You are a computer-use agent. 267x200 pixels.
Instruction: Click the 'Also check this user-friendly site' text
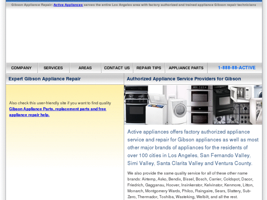coord(60,103)
